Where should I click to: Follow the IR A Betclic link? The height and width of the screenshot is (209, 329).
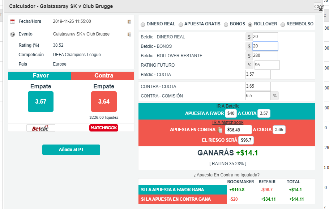(x=228, y=106)
